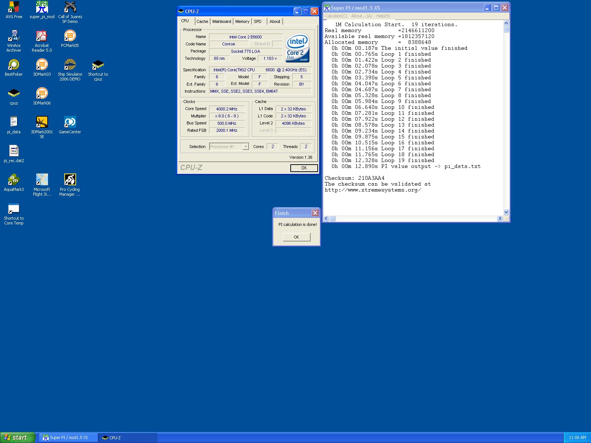Click the Core Speed value 4000.2 MHz
Image resolution: width=591 pixels, height=443 pixels.
pos(227,109)
